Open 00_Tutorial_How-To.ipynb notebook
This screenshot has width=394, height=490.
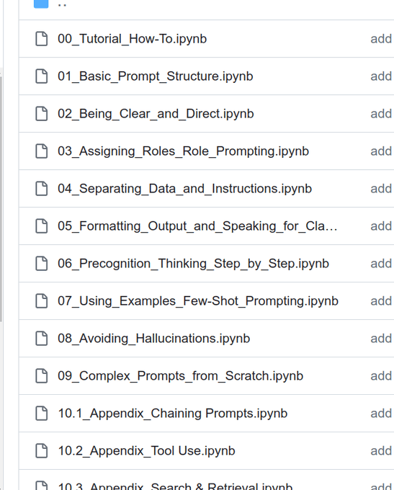pyautogui.click(x=132, y=39)
